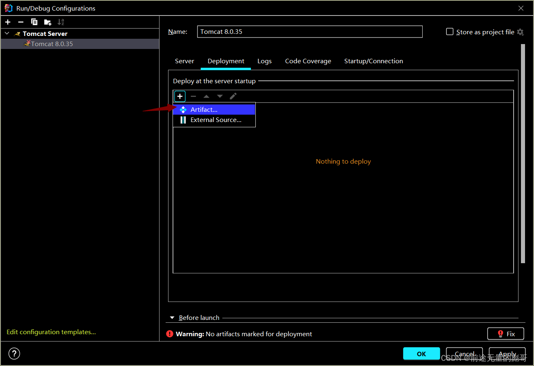Edit deployment item with pencil icon
The width and height of the screenshot is (534, 366).
point(233,96)
